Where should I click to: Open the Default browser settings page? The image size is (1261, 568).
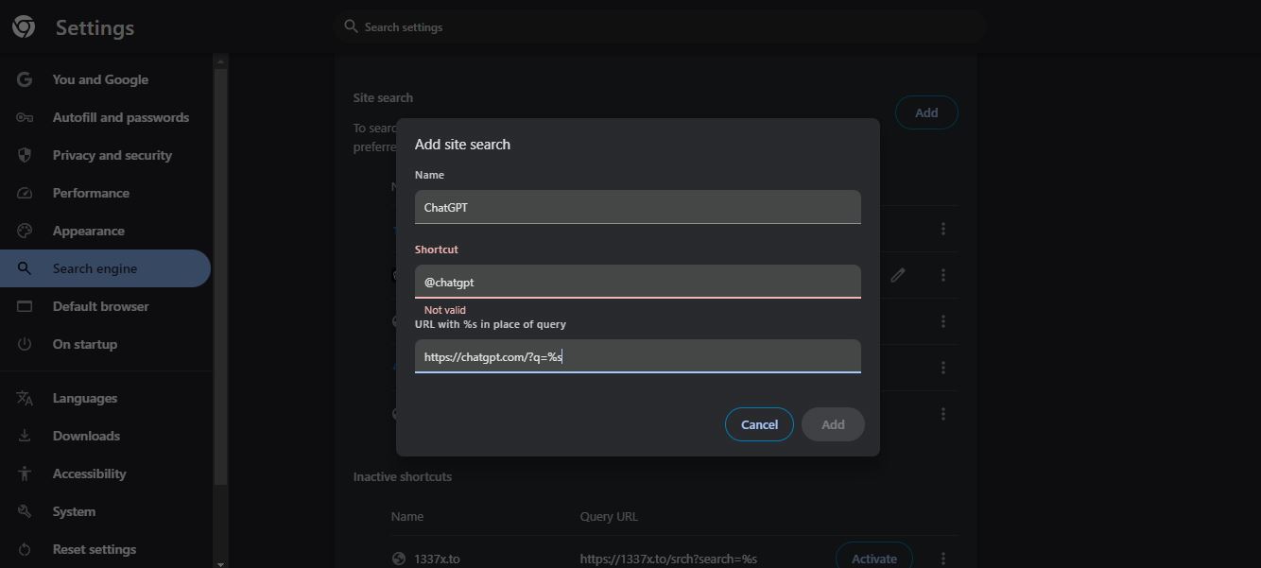(100, 306)
